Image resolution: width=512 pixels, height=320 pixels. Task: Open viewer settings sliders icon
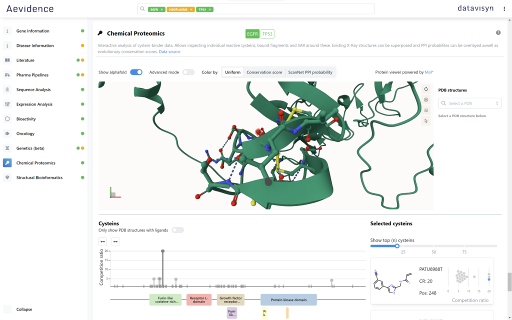pos(426,110)
